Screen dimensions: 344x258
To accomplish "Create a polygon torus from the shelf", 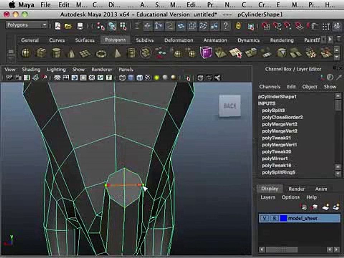I will [x=101, y=53].
